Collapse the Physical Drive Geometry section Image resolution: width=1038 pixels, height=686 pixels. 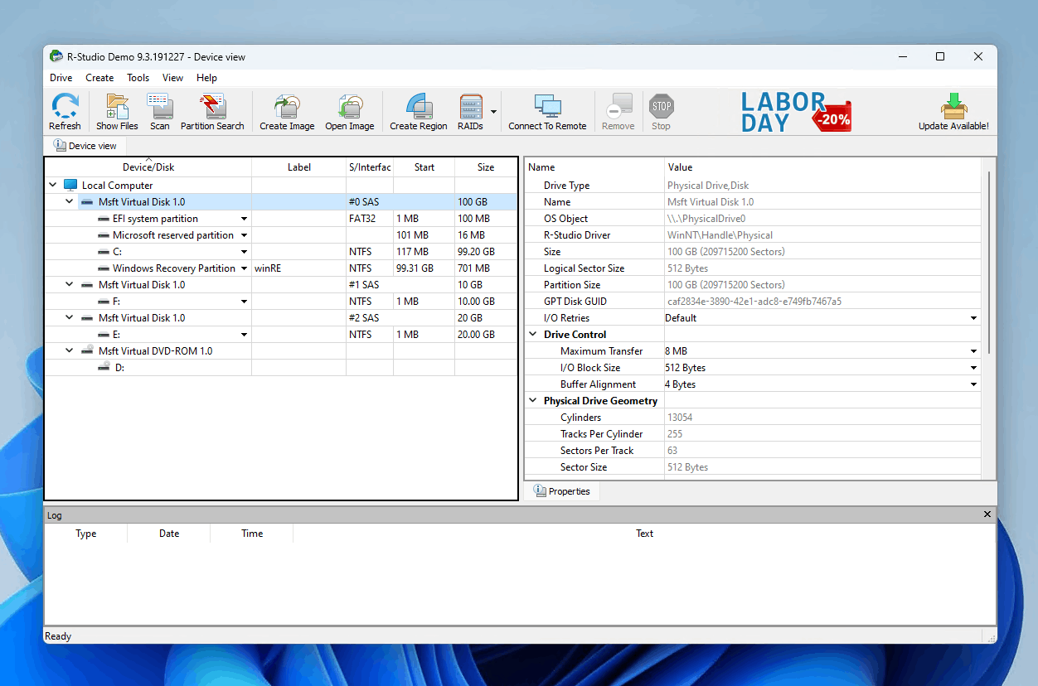(533, 401)
